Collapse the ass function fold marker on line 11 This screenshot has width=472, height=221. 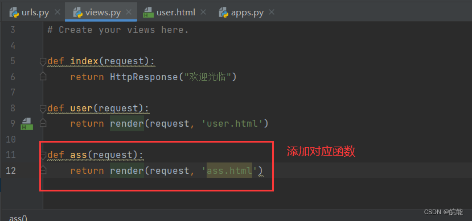43,155
